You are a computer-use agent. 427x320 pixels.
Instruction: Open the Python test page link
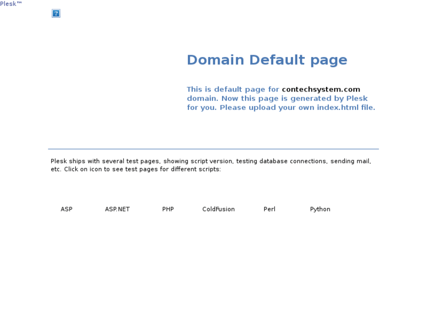tap(320, 209)
